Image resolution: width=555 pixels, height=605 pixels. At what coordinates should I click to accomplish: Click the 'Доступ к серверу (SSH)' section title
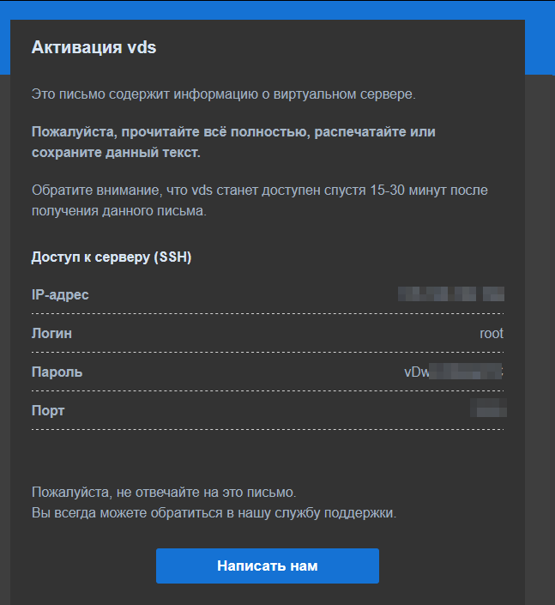click(x=112, y=257)
